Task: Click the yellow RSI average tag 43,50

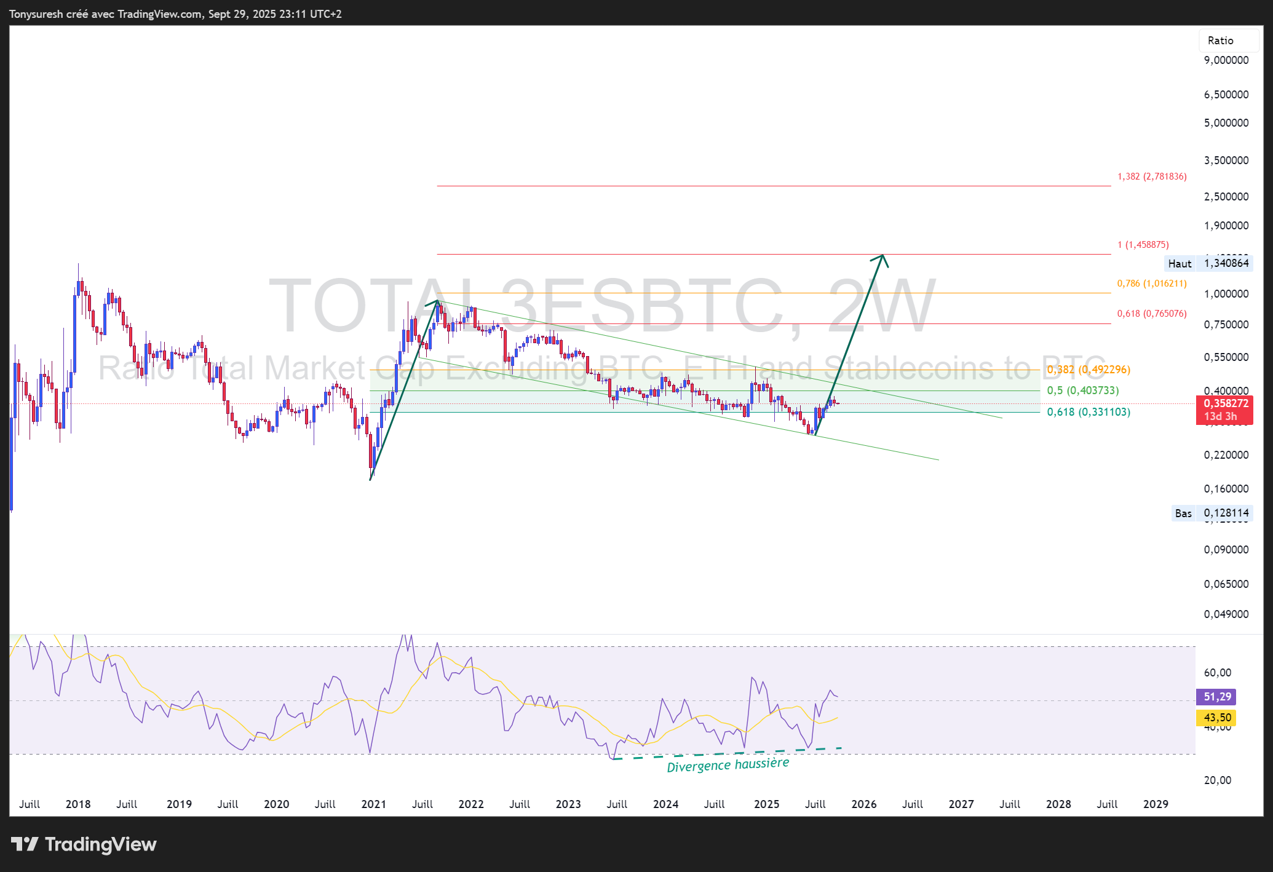Action: coord(1216,718)
